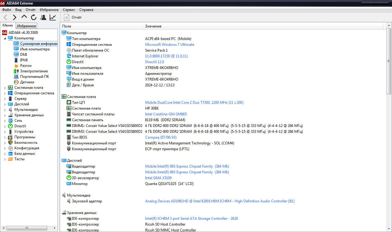Image resolution: width=392 pixels, height=232 pixels.
Task: Click the Безопасность shield icon
Action: [10, 143]
